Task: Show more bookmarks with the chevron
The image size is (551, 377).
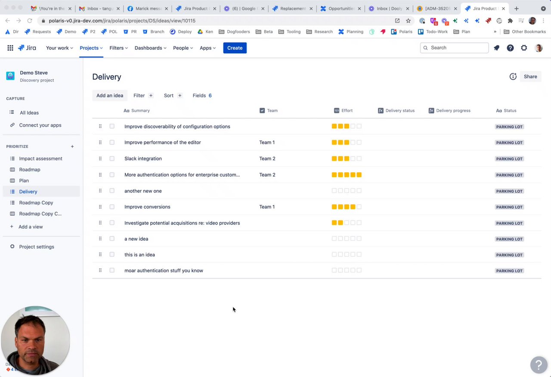Action: point(495,31)
